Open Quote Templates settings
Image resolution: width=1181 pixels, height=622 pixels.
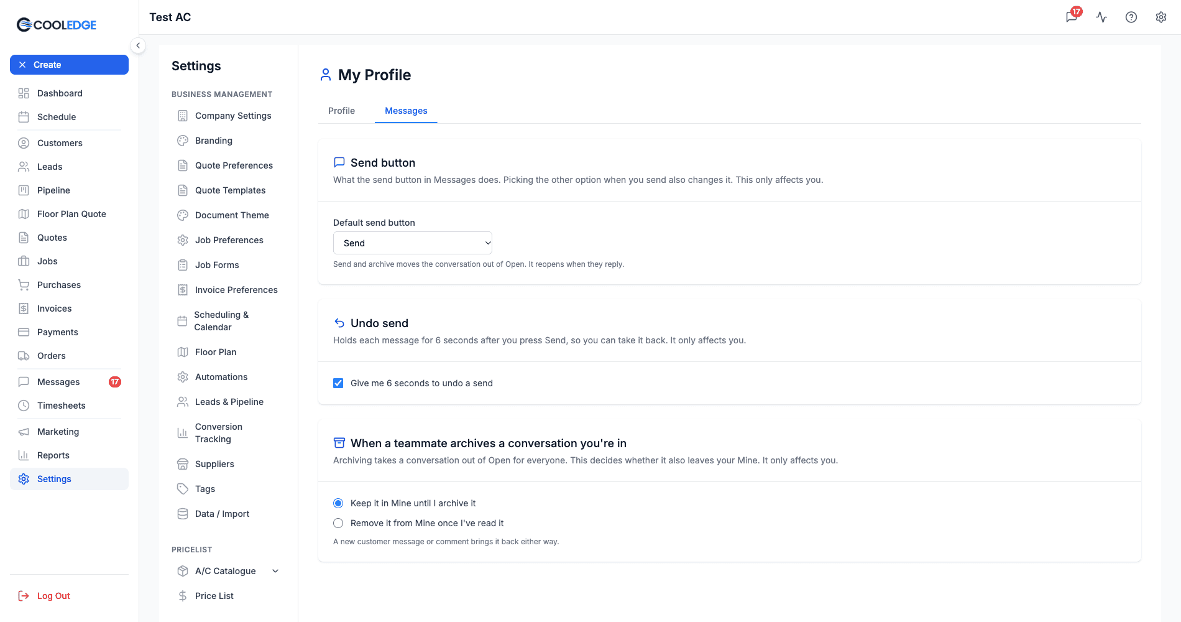tap(228, 190)
